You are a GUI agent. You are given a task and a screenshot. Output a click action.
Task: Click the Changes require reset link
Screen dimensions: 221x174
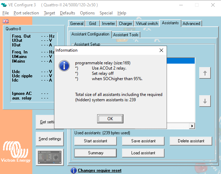coord(100,170)
